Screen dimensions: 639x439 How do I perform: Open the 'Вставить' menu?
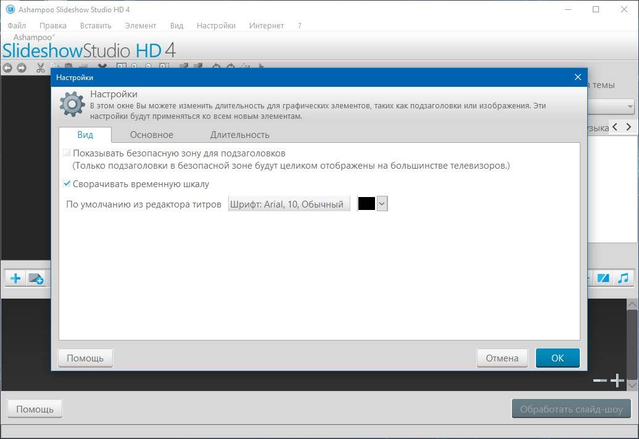pyautogui.click(x=96, y=25)
